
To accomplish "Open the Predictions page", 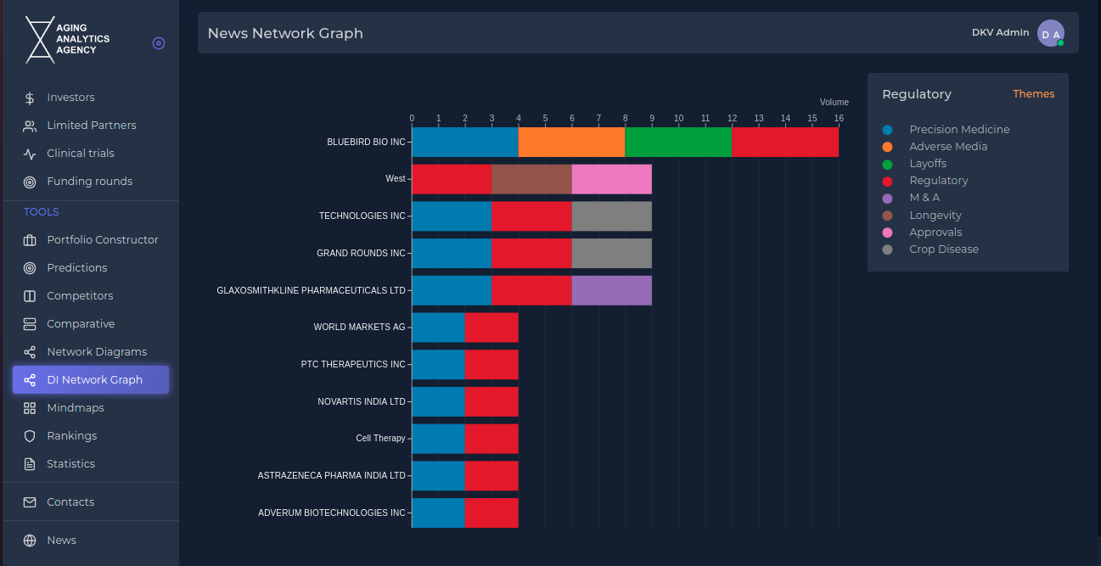I will pos(77,268).
